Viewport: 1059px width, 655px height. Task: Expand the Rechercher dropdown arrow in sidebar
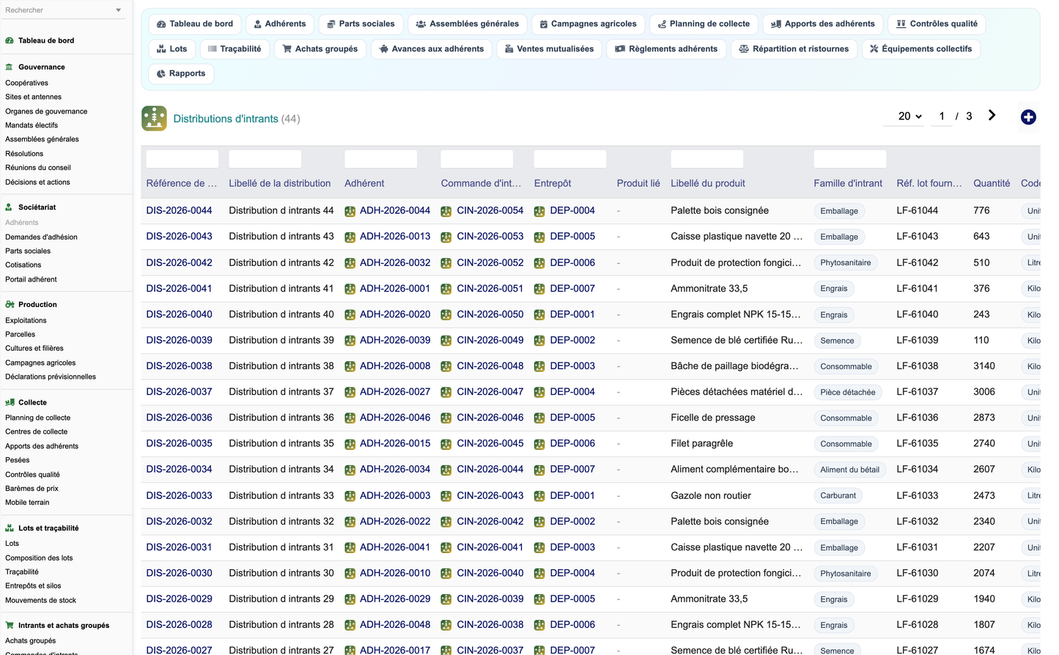coord(119,10)
